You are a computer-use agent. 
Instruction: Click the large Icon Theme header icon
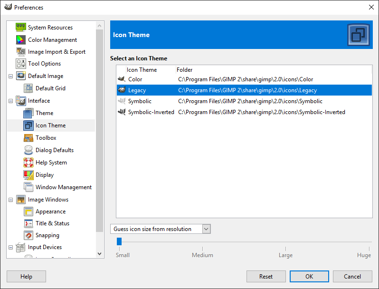(x=359, y=35)
